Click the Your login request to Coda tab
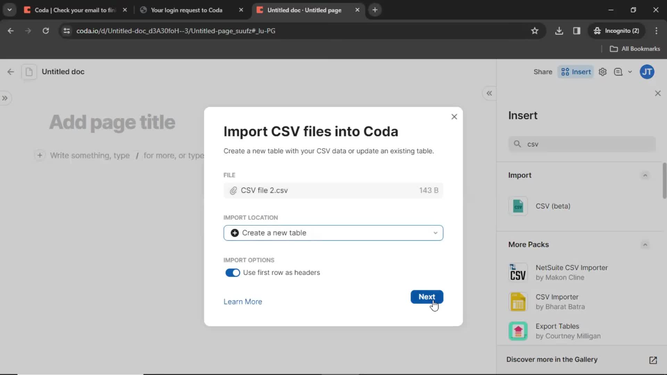The height and width of the screenshot is (375, 667). coord(187,10)
